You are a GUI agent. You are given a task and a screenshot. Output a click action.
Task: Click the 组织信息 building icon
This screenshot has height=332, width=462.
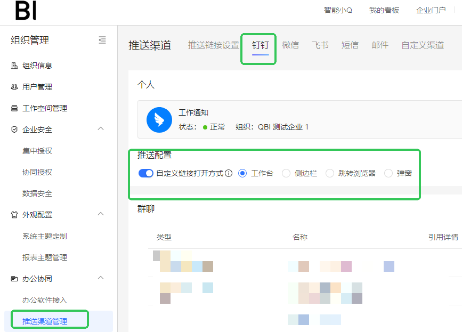pyautogui.click(x=14, y=66)
